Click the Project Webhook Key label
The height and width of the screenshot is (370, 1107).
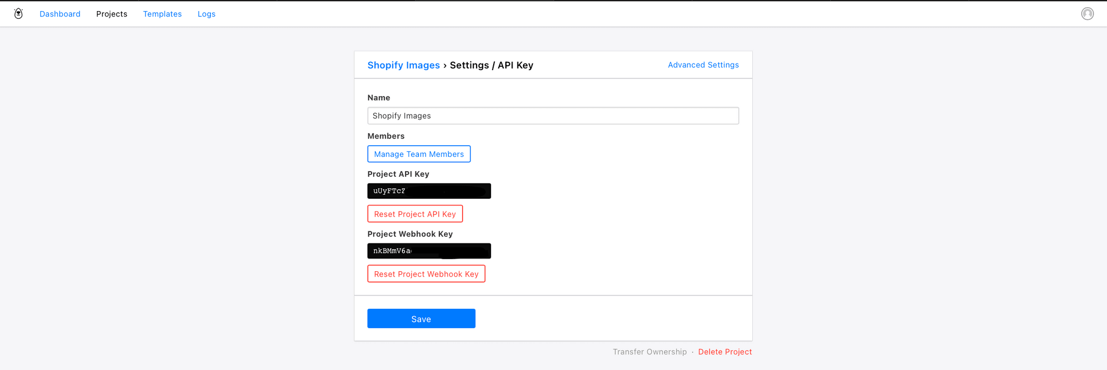coord(410,234)
